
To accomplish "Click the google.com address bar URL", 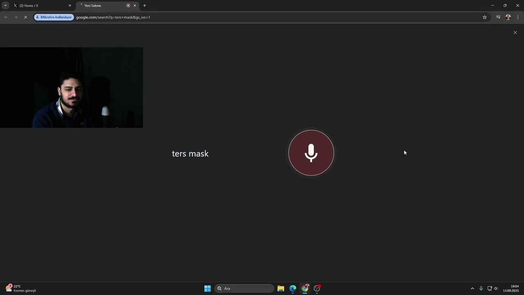I will [113, 17].
